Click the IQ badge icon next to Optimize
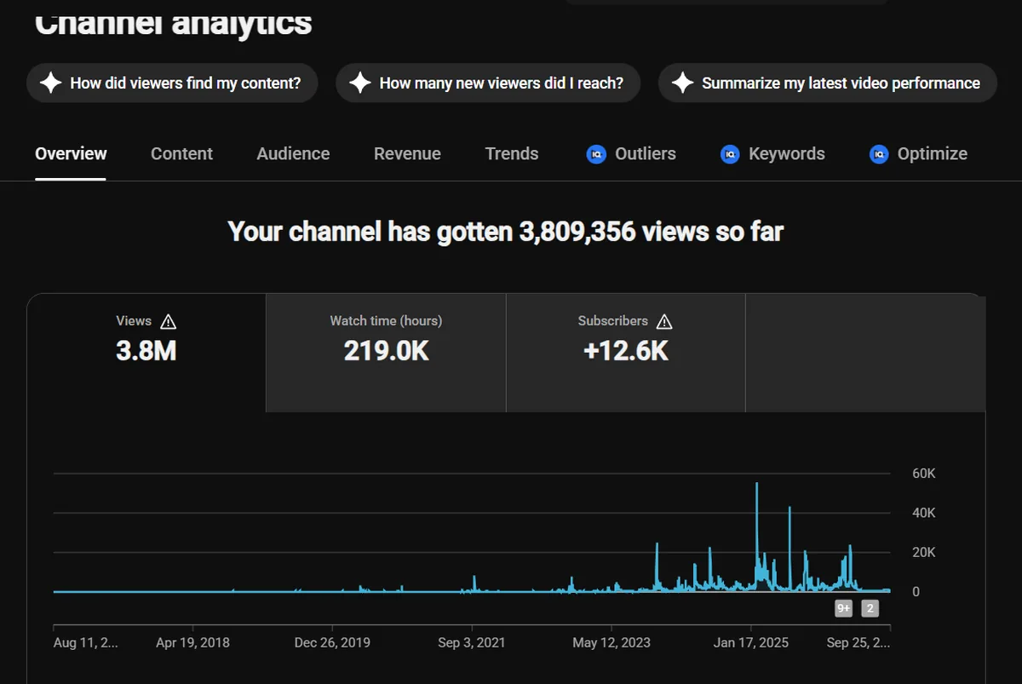The image size is (1022, 684). [x=879, y=154]
